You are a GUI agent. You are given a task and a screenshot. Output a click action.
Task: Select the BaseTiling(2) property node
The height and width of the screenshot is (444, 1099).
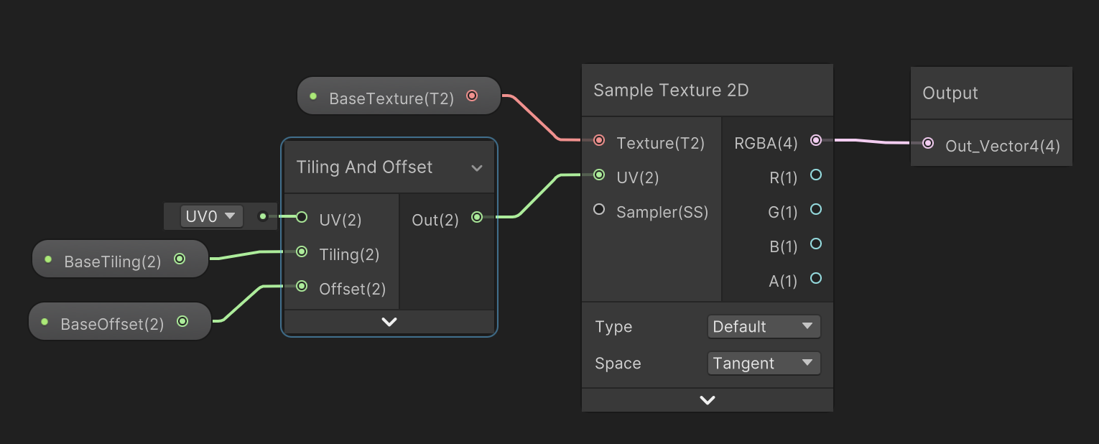click(113, 261)
